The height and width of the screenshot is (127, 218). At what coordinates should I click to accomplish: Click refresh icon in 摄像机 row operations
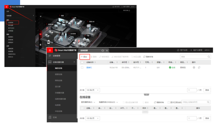199,68
